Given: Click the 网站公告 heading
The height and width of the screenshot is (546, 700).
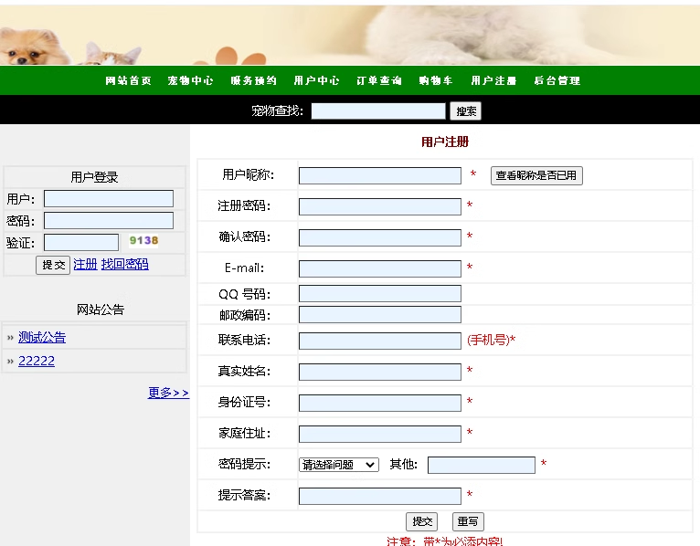Looking at the screenshot, I should pos(100,310).
